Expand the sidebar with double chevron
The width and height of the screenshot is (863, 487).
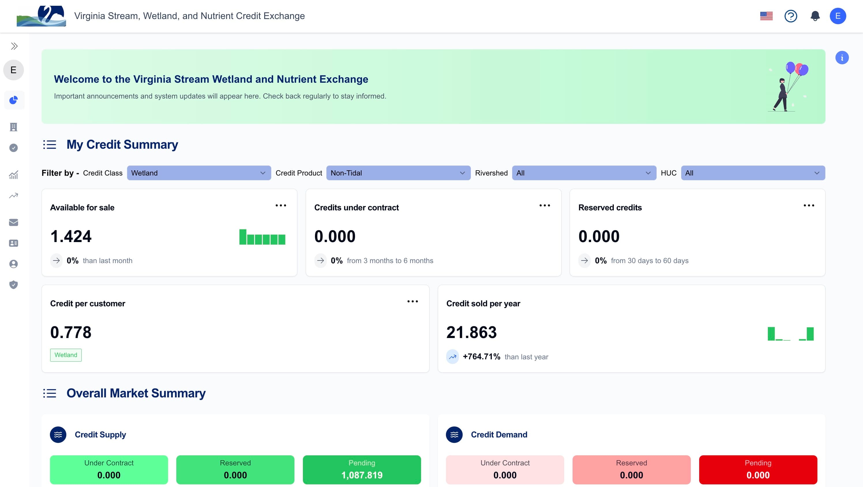(x=14, y=46)
